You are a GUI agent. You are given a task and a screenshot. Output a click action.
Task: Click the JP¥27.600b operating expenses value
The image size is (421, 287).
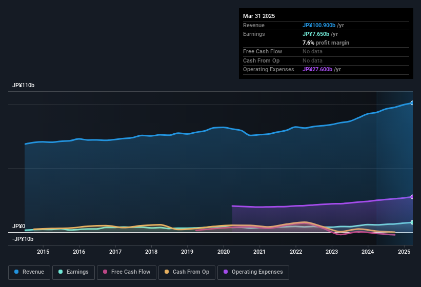tap(317, 70)
